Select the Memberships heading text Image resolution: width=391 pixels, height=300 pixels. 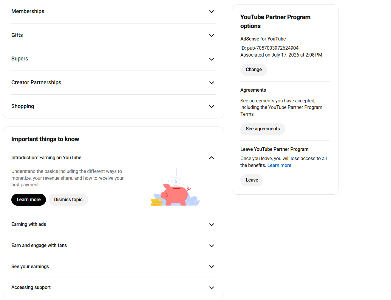28,11
